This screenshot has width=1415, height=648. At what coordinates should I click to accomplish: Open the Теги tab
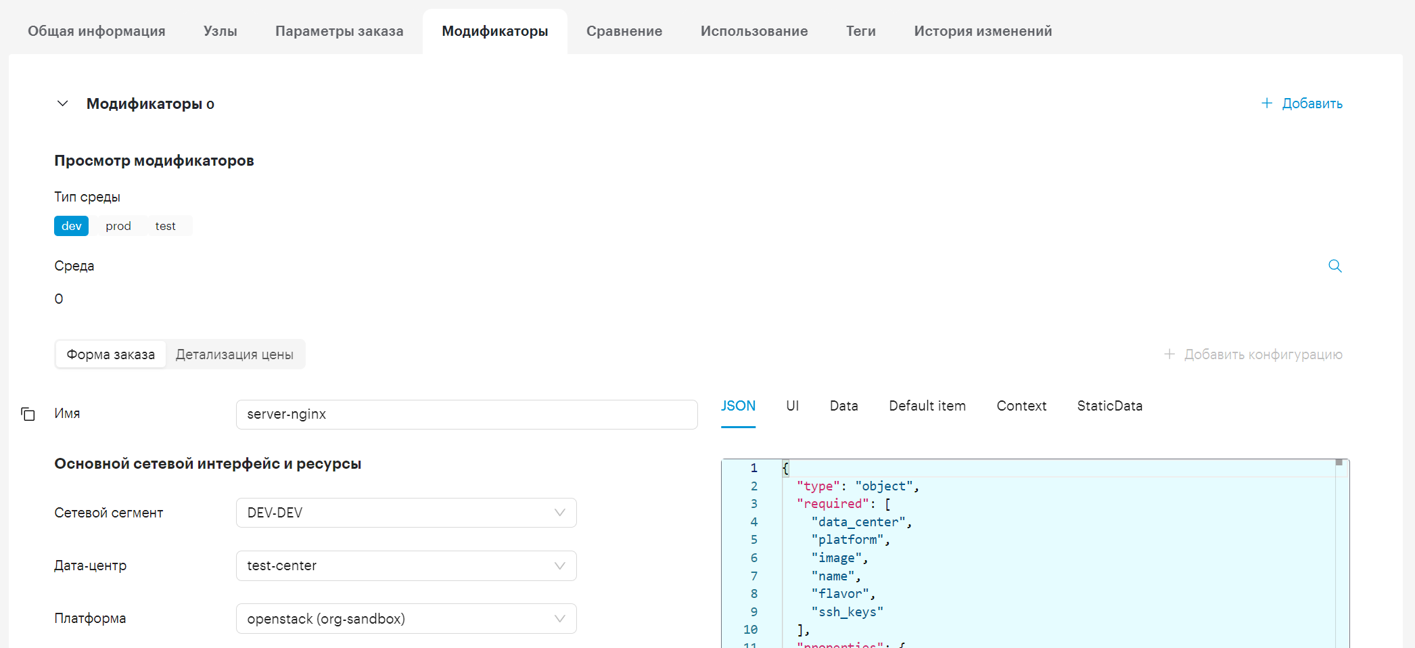pos(861,31)
